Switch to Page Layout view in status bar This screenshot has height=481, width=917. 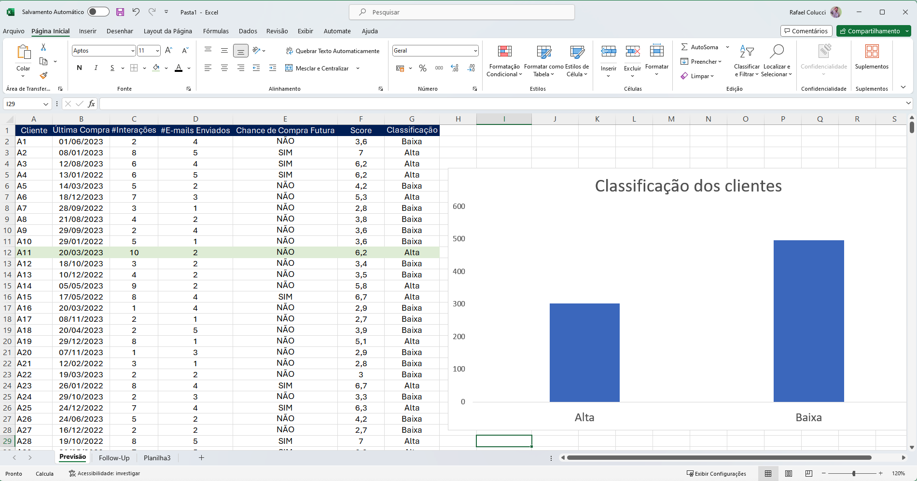[x=789, y=473]
